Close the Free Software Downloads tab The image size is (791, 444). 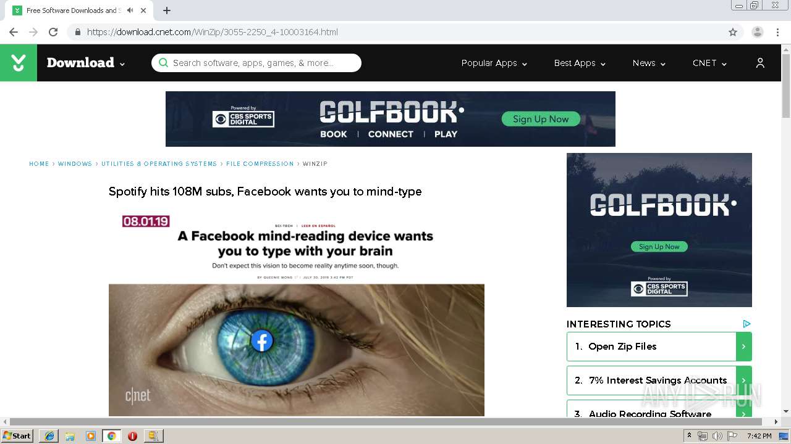(144, 10)
